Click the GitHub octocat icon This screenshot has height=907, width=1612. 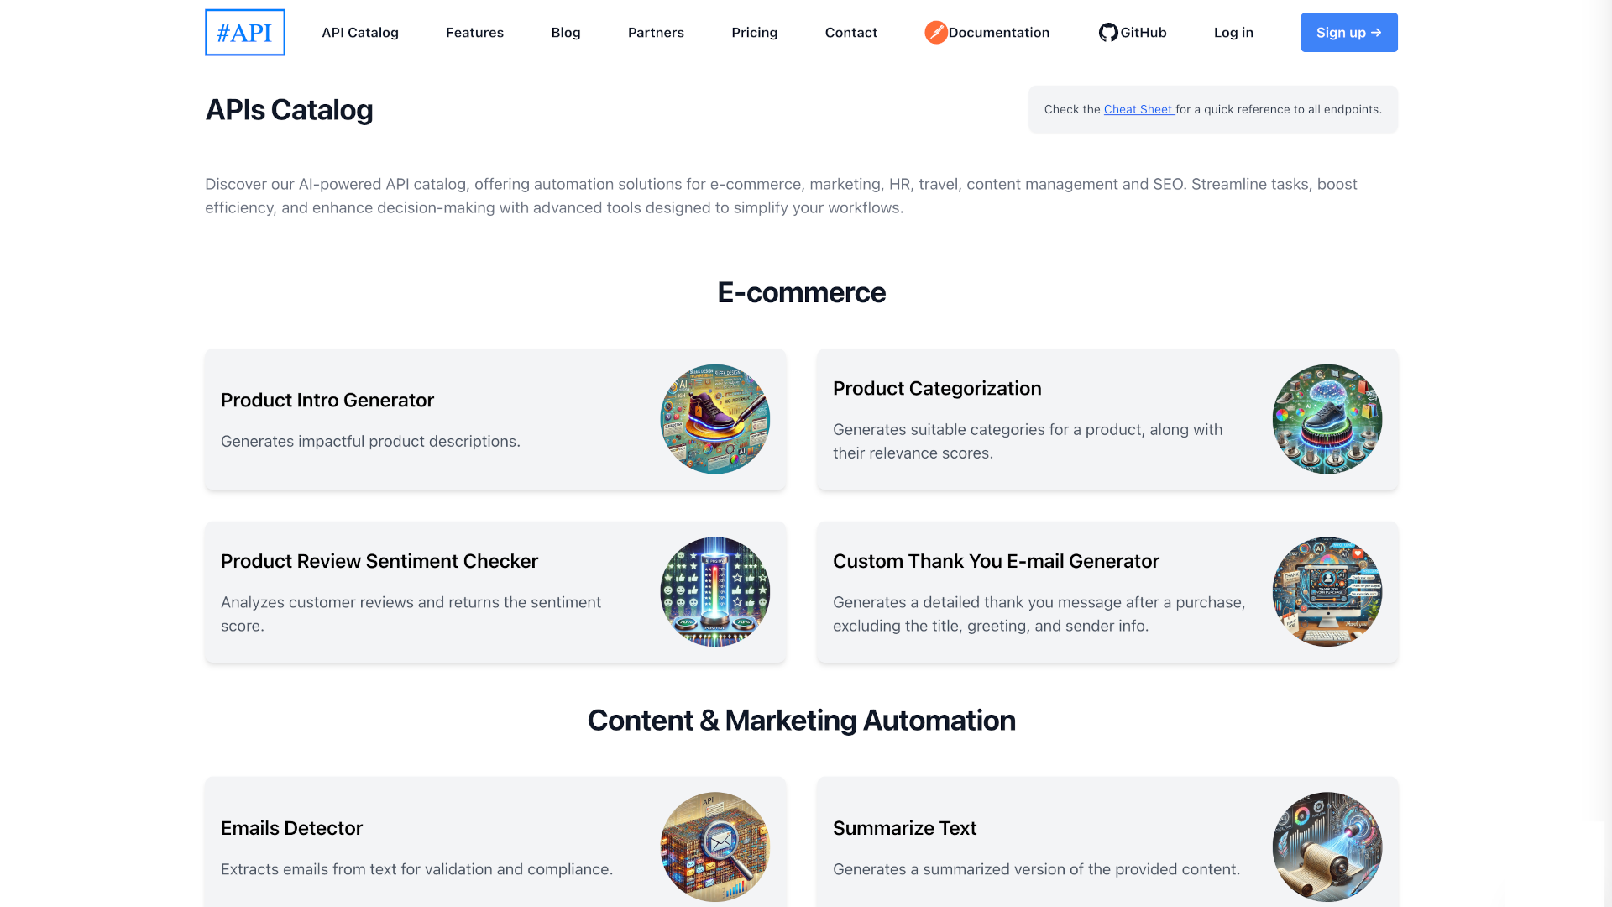coord(1108,33)
